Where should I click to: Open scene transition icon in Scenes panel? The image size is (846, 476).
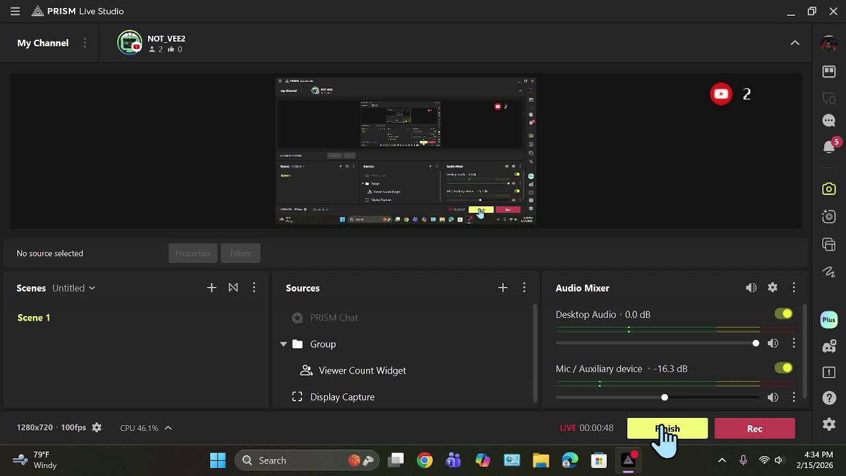233,288
